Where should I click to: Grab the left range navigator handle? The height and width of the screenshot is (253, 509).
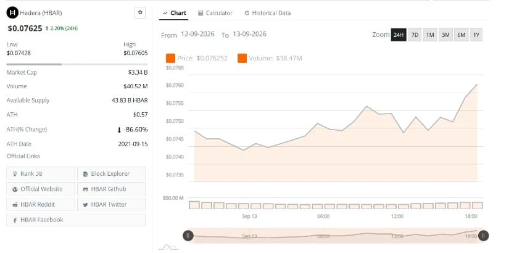[x=188, y=236]
